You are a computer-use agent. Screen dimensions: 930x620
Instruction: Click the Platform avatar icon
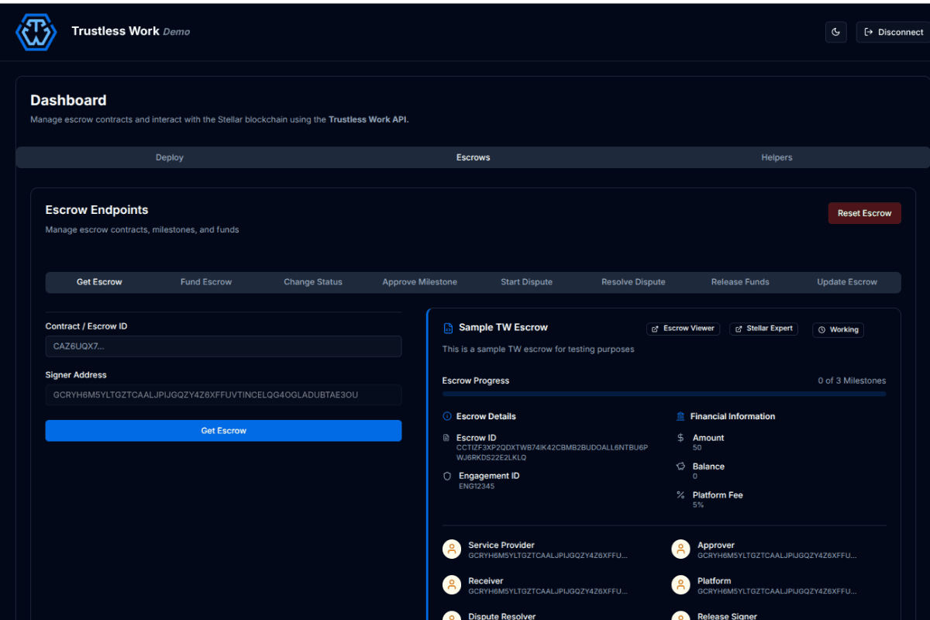click(681, 585)
